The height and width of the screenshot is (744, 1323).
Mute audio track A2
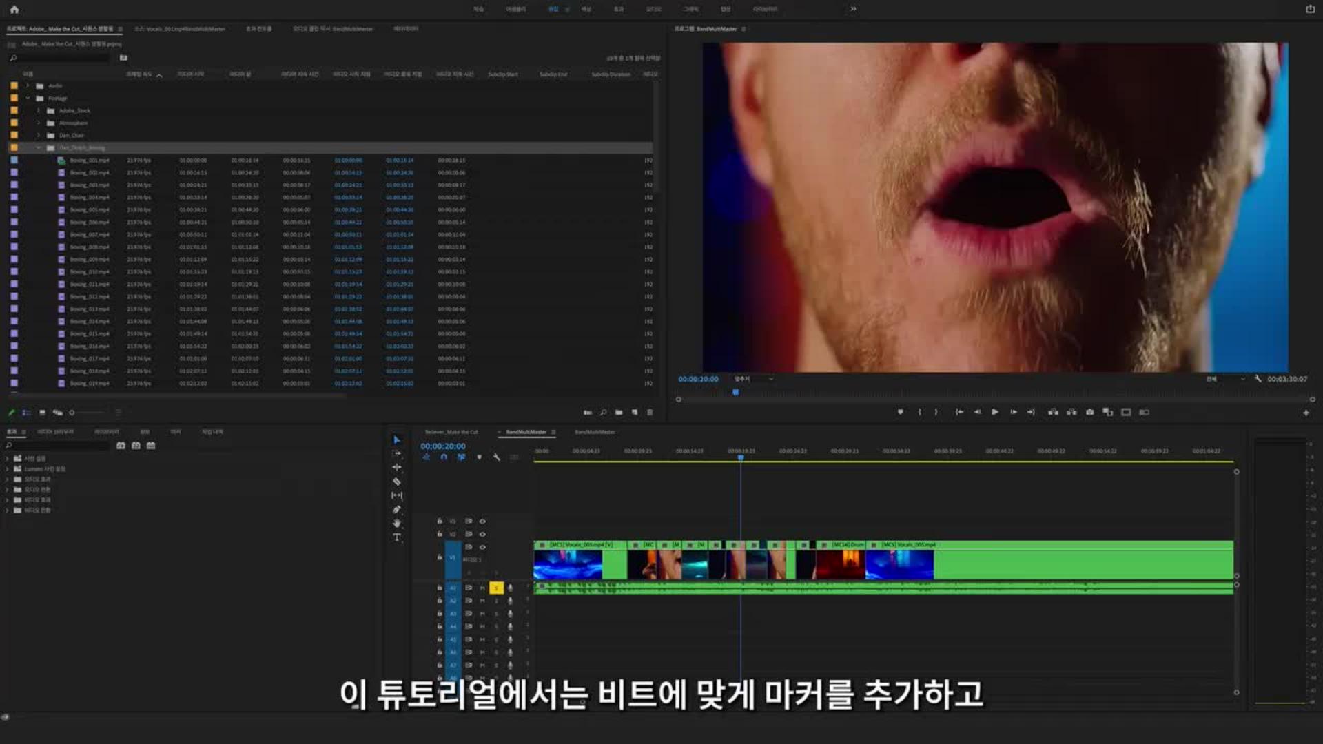[482, 601]
